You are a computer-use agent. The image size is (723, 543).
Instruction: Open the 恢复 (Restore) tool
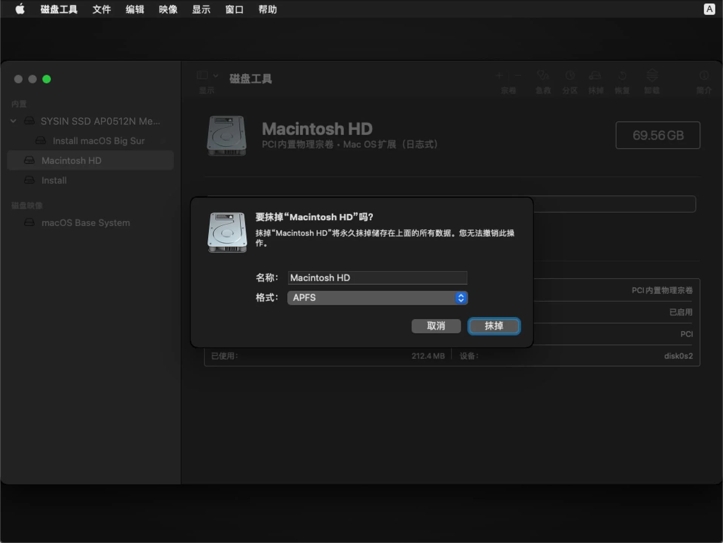(622, 81)
